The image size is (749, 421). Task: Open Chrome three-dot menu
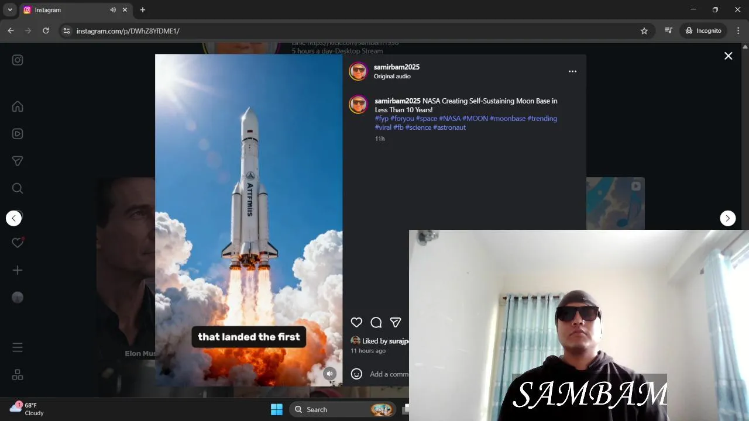point(738,30)
